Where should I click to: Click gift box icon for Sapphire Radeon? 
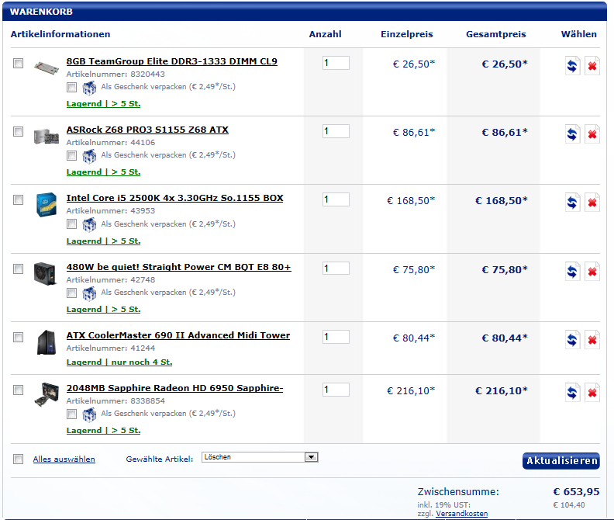[89, 414]
